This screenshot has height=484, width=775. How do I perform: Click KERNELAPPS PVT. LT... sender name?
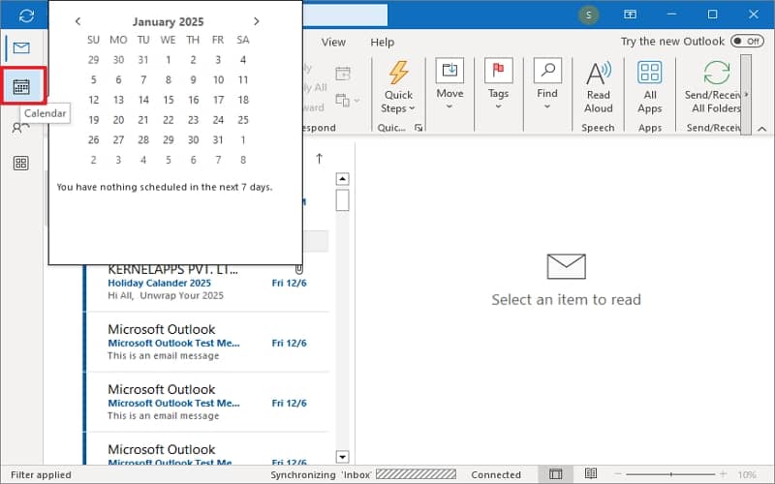pos(173,270)
